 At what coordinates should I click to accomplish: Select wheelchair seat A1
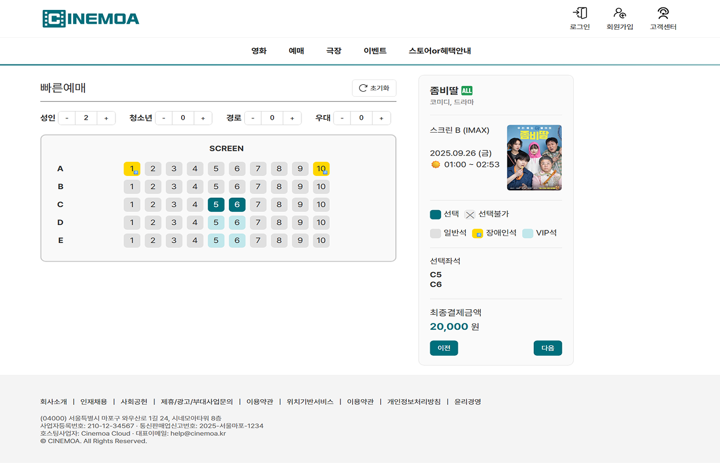[132, 169]
